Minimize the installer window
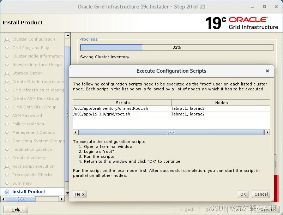This screenshot has width=283, height=215. coord(252,7)
